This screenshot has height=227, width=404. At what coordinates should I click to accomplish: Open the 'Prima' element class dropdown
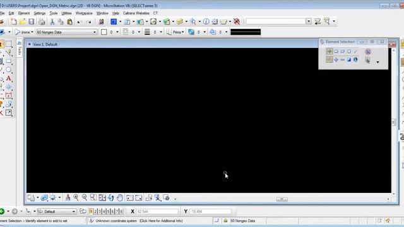tap(182, 32)
